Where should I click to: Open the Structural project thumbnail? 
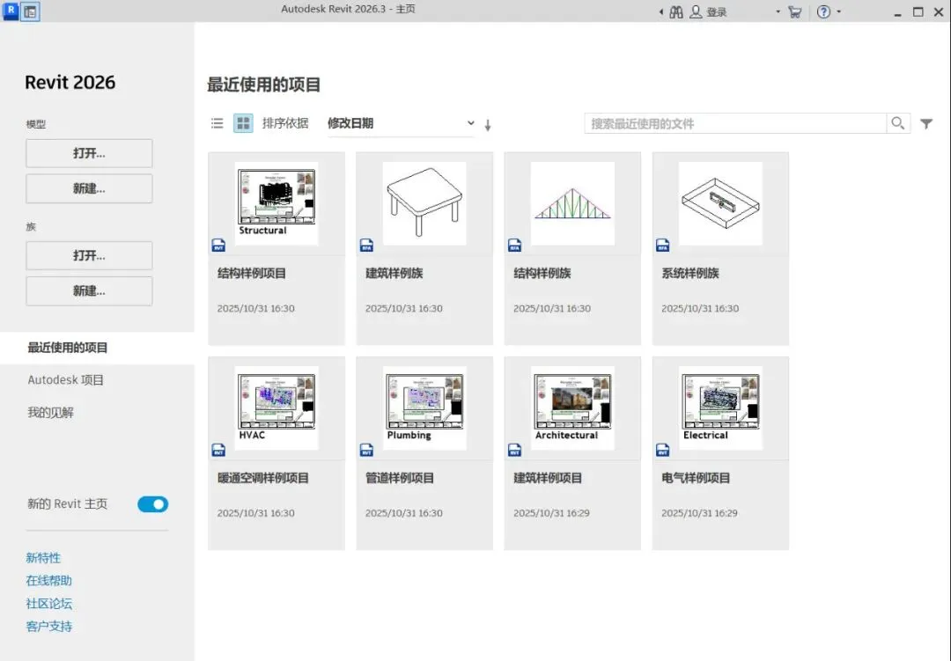[276, 203]
